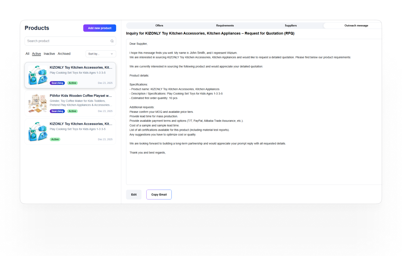The height and width of the screenshot is (256, 402).
Task: Open the Pithfor Wooden Coffee Playset thumbnail
Action: click(38, 103)
